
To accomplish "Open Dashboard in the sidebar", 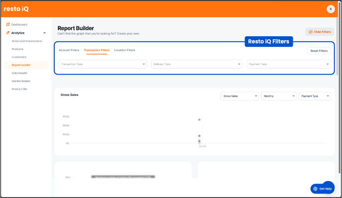I will point(19,25).
